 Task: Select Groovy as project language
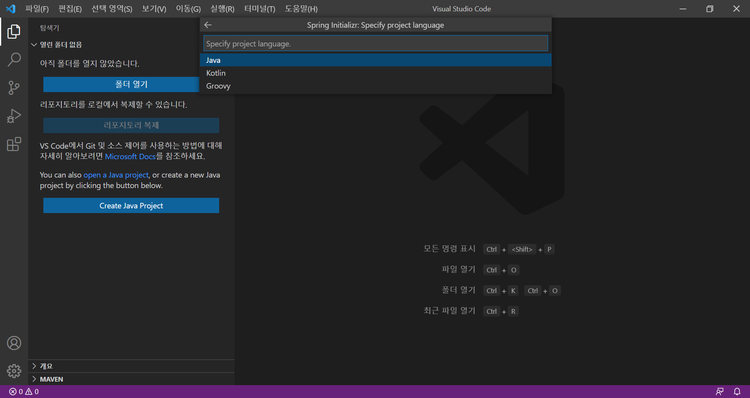pyautogui.click(x=376, y=86)
